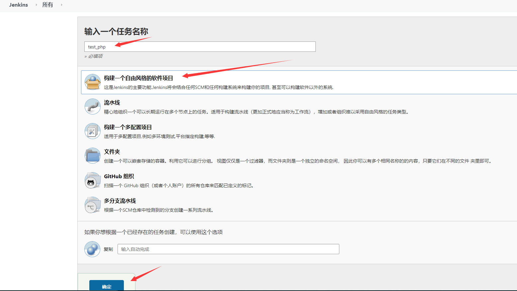Click the multibranch pipeline icon

pyautogui.click(x=93, y=205)
